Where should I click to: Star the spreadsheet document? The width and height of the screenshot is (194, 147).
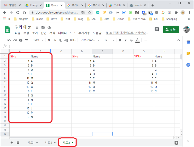37,27
